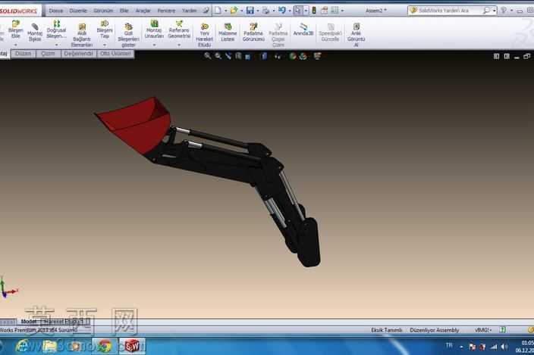Click the Section View icon in view toolbar
Viewport: 534px width, 355px height.
(x=239, y=56)
